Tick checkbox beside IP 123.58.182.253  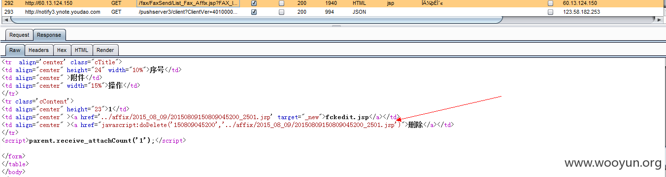coord(551,12)
